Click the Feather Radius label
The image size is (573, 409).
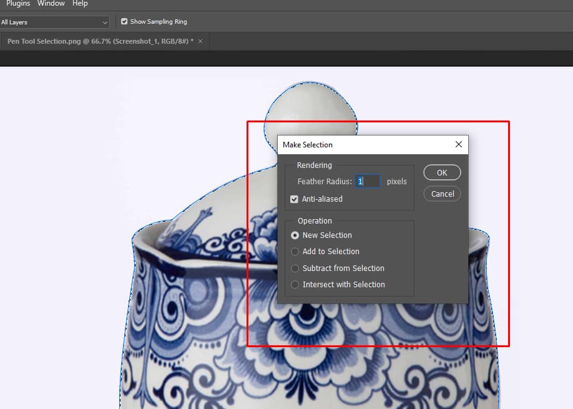point(325,181)
